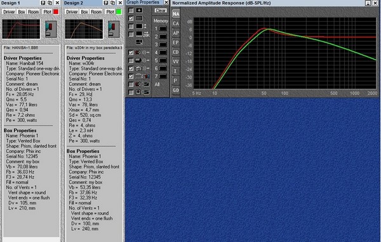381x242 pixels.
Task: Switch to the P graph tab
Action: tap(176, 81)
